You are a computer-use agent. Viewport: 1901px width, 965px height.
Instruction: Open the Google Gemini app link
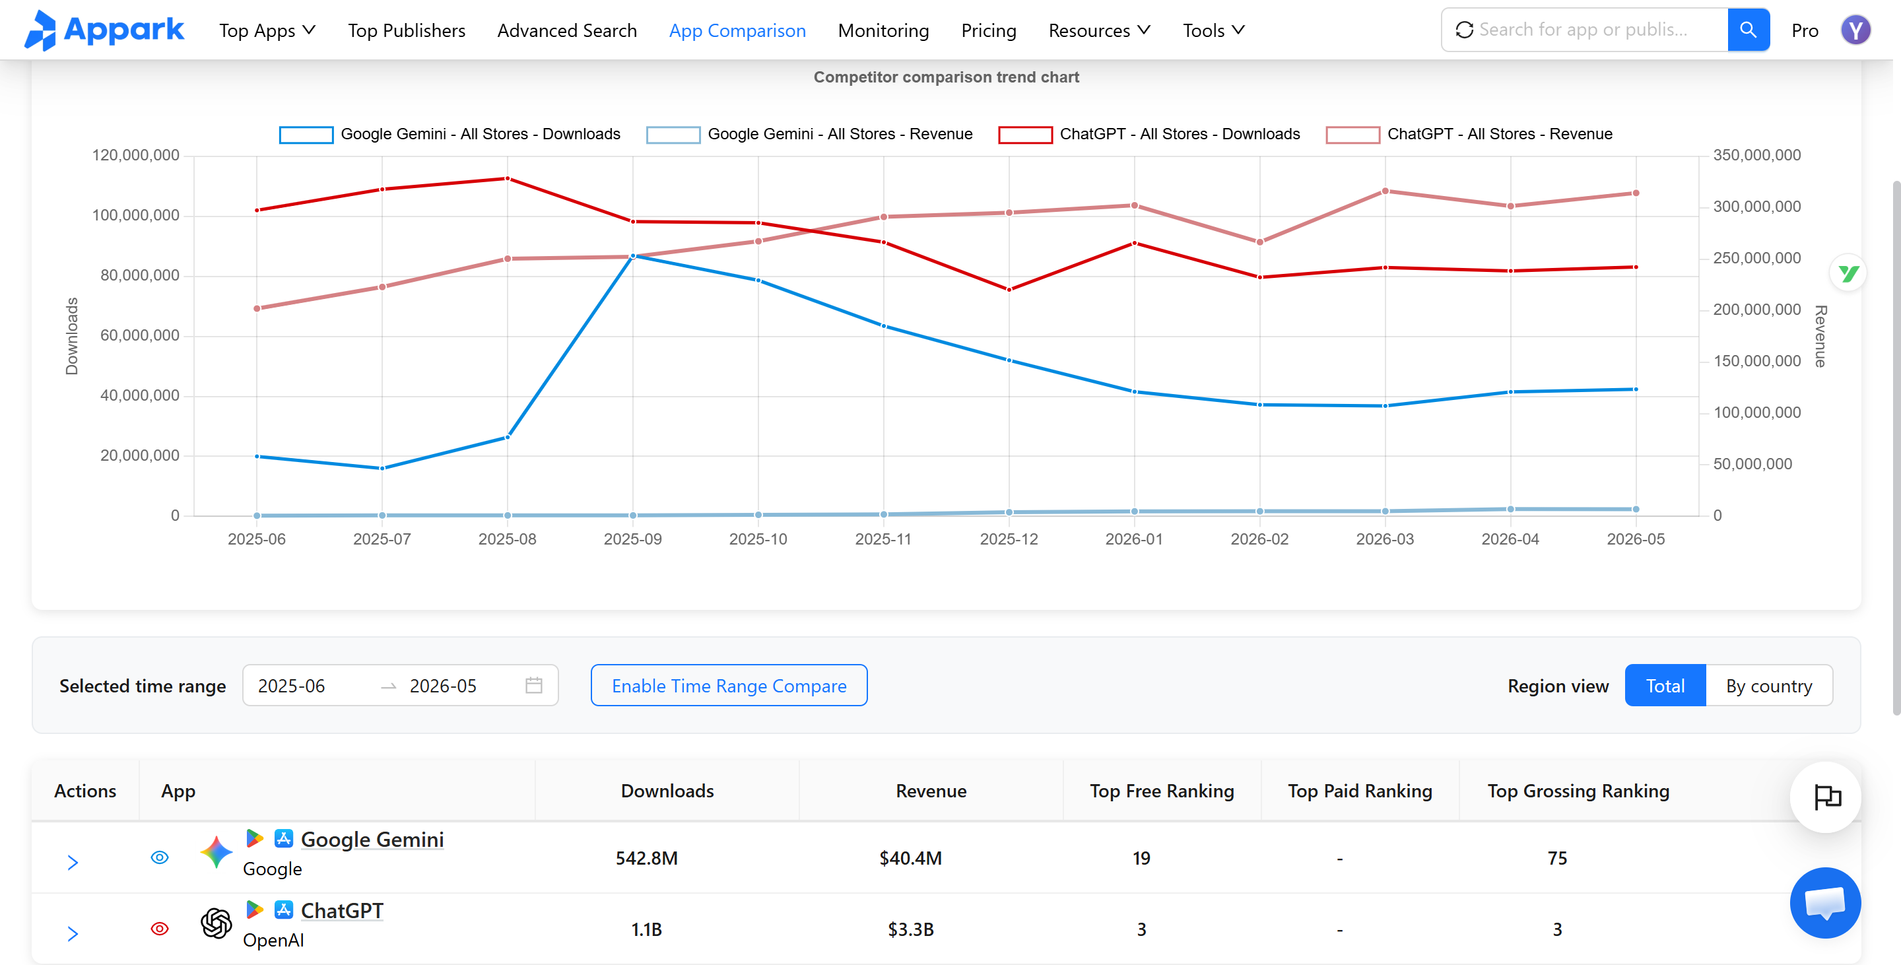(x=372, y=839)
